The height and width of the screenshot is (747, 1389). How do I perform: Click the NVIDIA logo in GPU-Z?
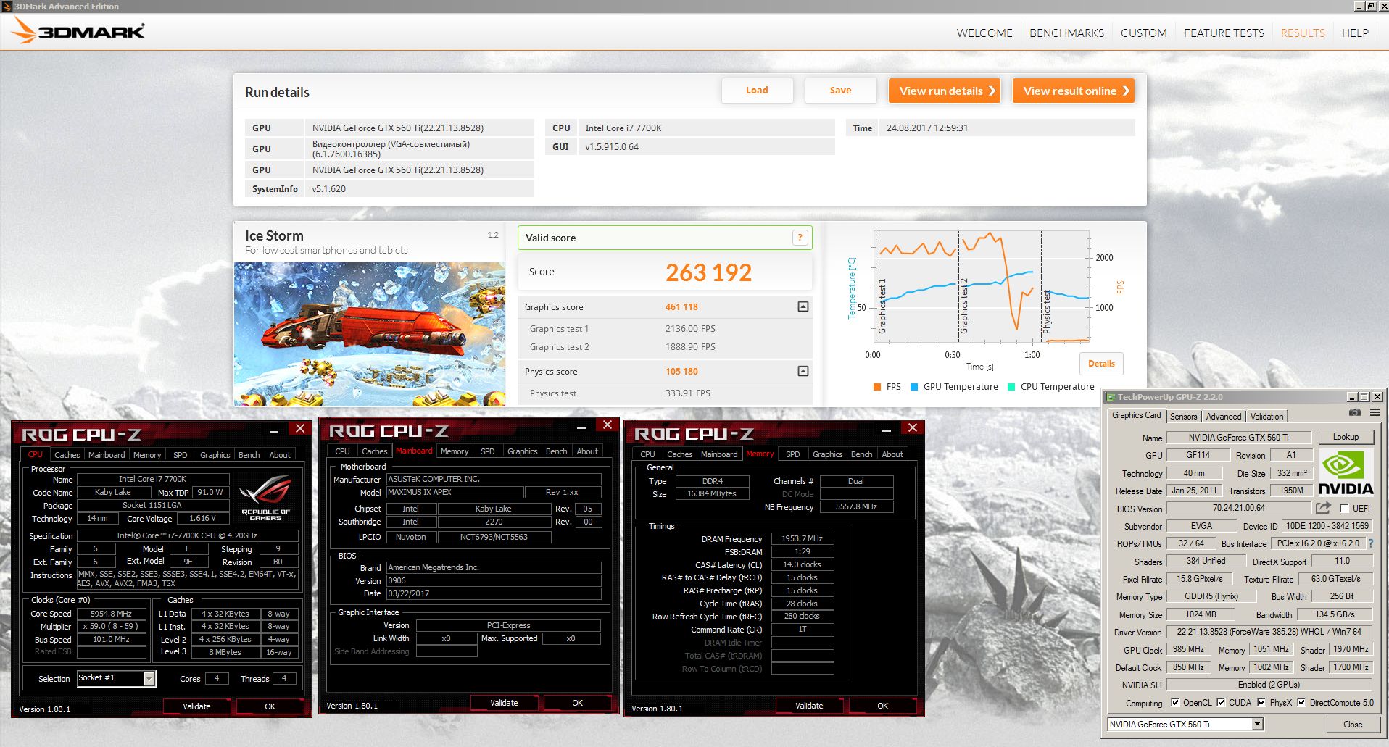pyautogui.click(x=1346, y=473)
